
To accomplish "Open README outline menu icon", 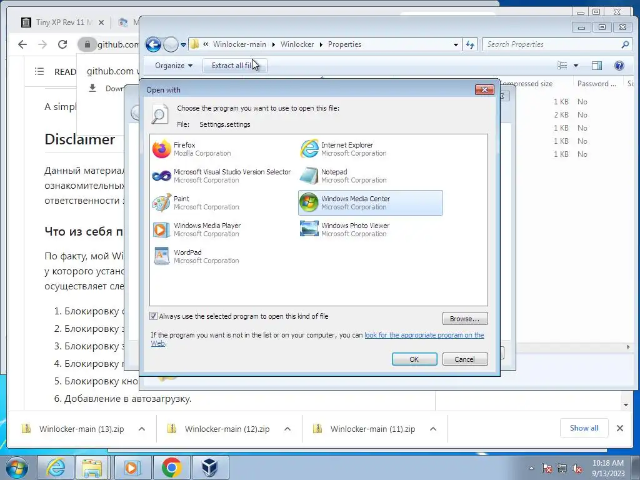I will (39, 71).
